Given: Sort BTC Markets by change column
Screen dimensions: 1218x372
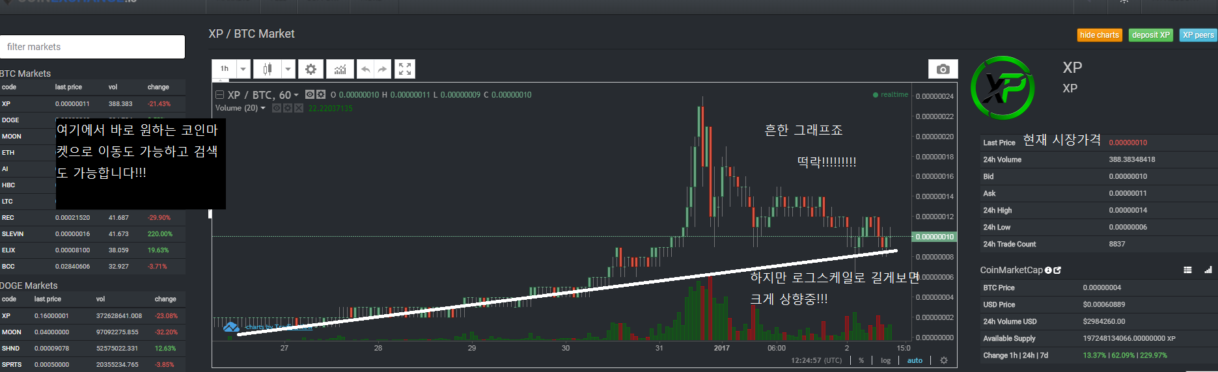Looking at the screenshot, I should pyautogui.click(x=158, y=87).
